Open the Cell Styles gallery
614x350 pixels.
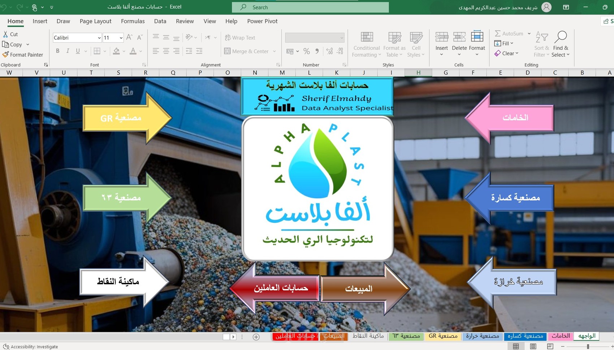(x=416, y=44)
